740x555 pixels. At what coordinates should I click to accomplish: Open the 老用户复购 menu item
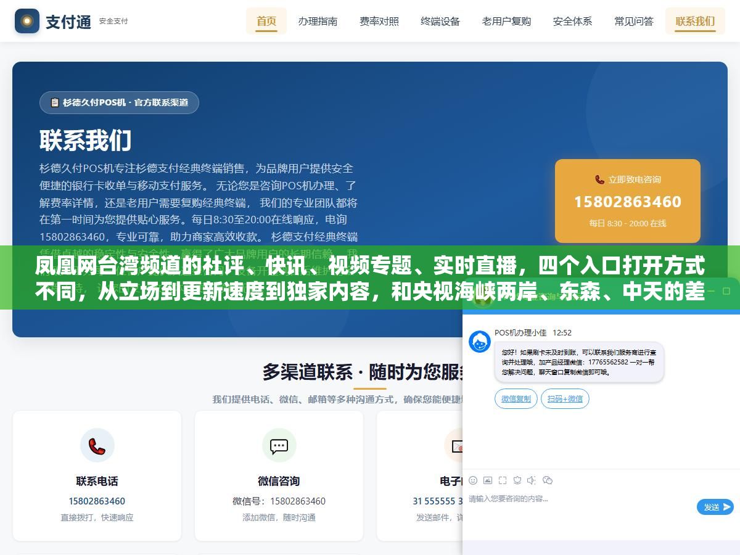506,21
